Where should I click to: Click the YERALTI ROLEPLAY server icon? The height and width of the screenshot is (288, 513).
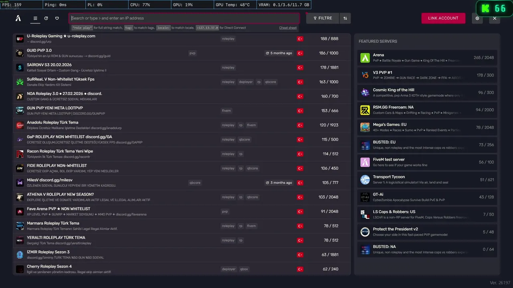tap(20, 240)
